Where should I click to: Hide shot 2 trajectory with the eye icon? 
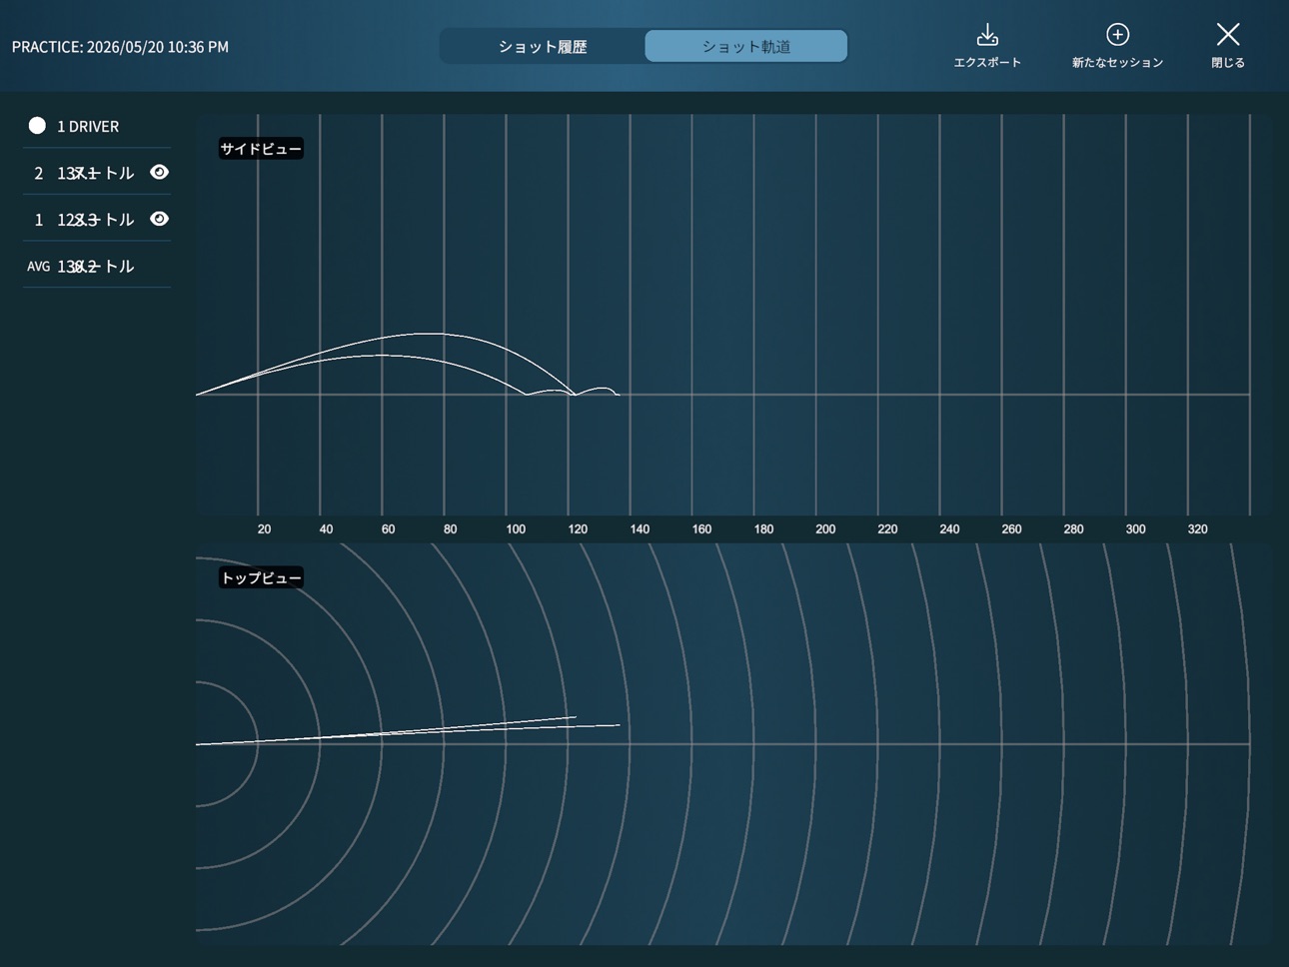[x=159, y=172]
